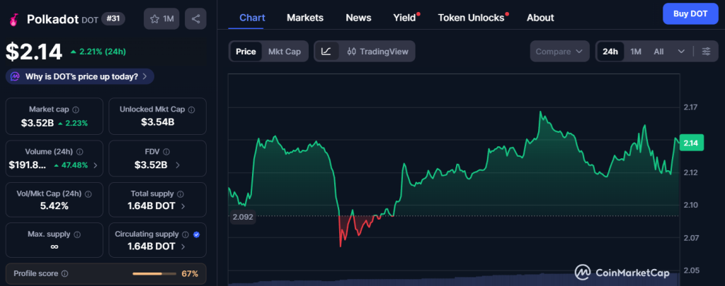Switch to TradingView chart mode
The width and height of the screenshot is (725, 286).
(x=377, y=52)
